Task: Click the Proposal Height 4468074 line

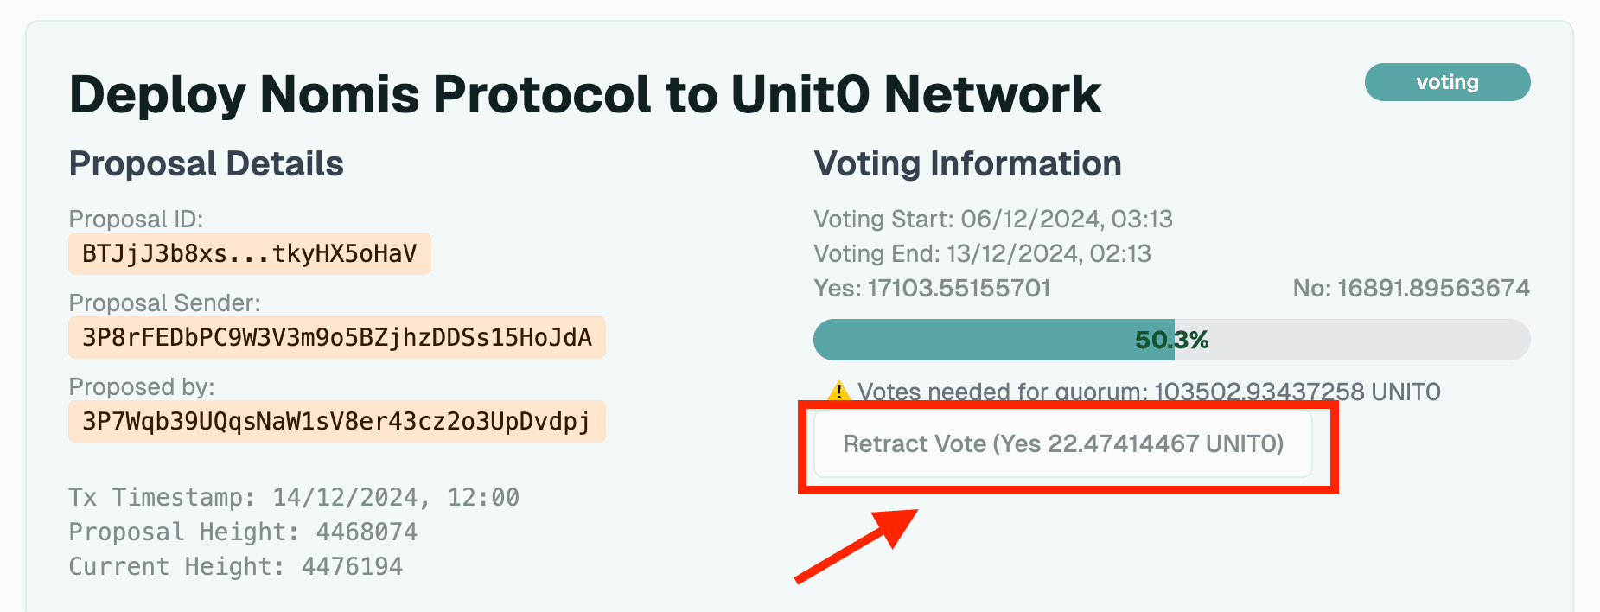Action: coord(243,532)
